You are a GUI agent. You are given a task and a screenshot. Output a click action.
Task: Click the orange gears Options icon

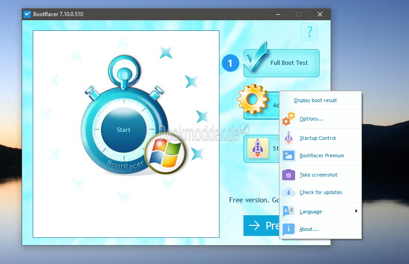tap(289, 119)
